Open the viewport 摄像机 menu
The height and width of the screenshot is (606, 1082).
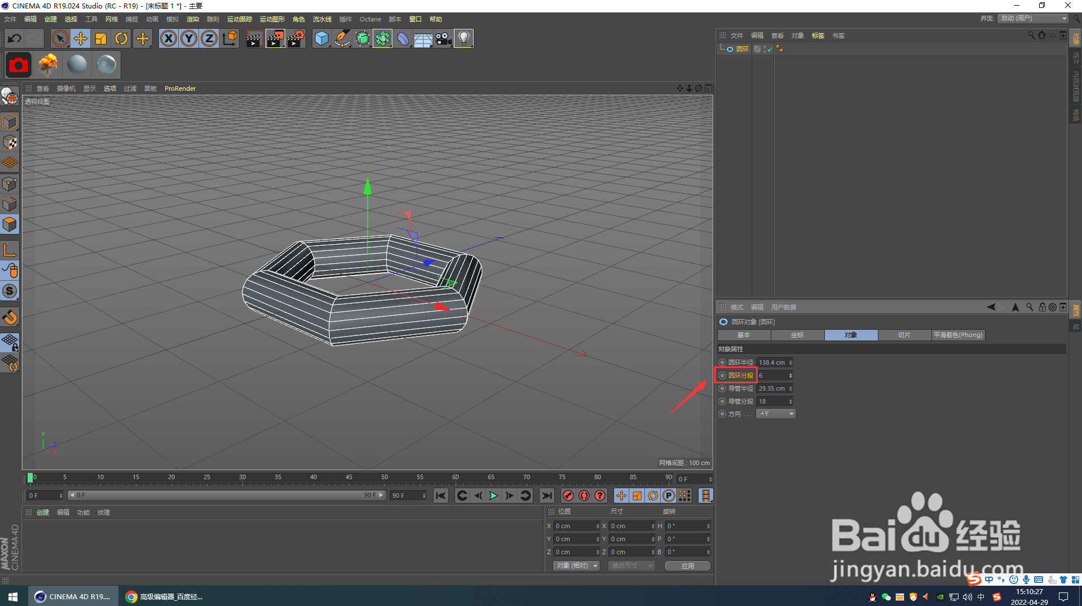(66, 89)
